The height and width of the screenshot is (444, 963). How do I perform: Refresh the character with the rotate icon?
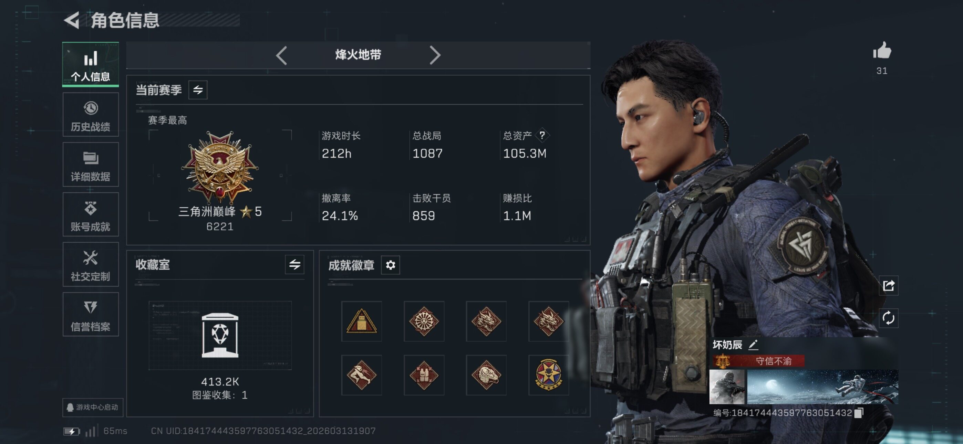(x=888, y=318)
